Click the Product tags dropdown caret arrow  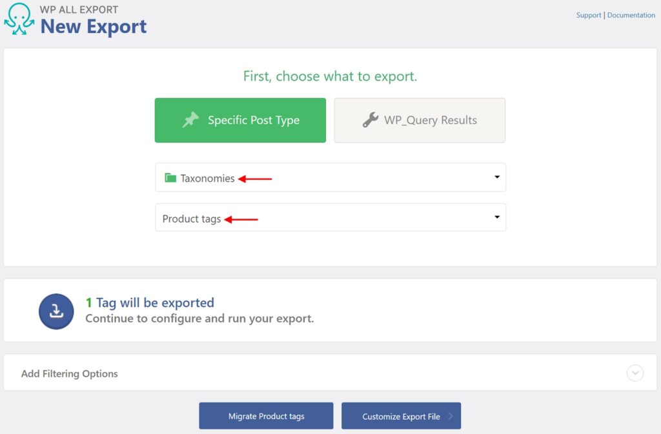point(496,217)
